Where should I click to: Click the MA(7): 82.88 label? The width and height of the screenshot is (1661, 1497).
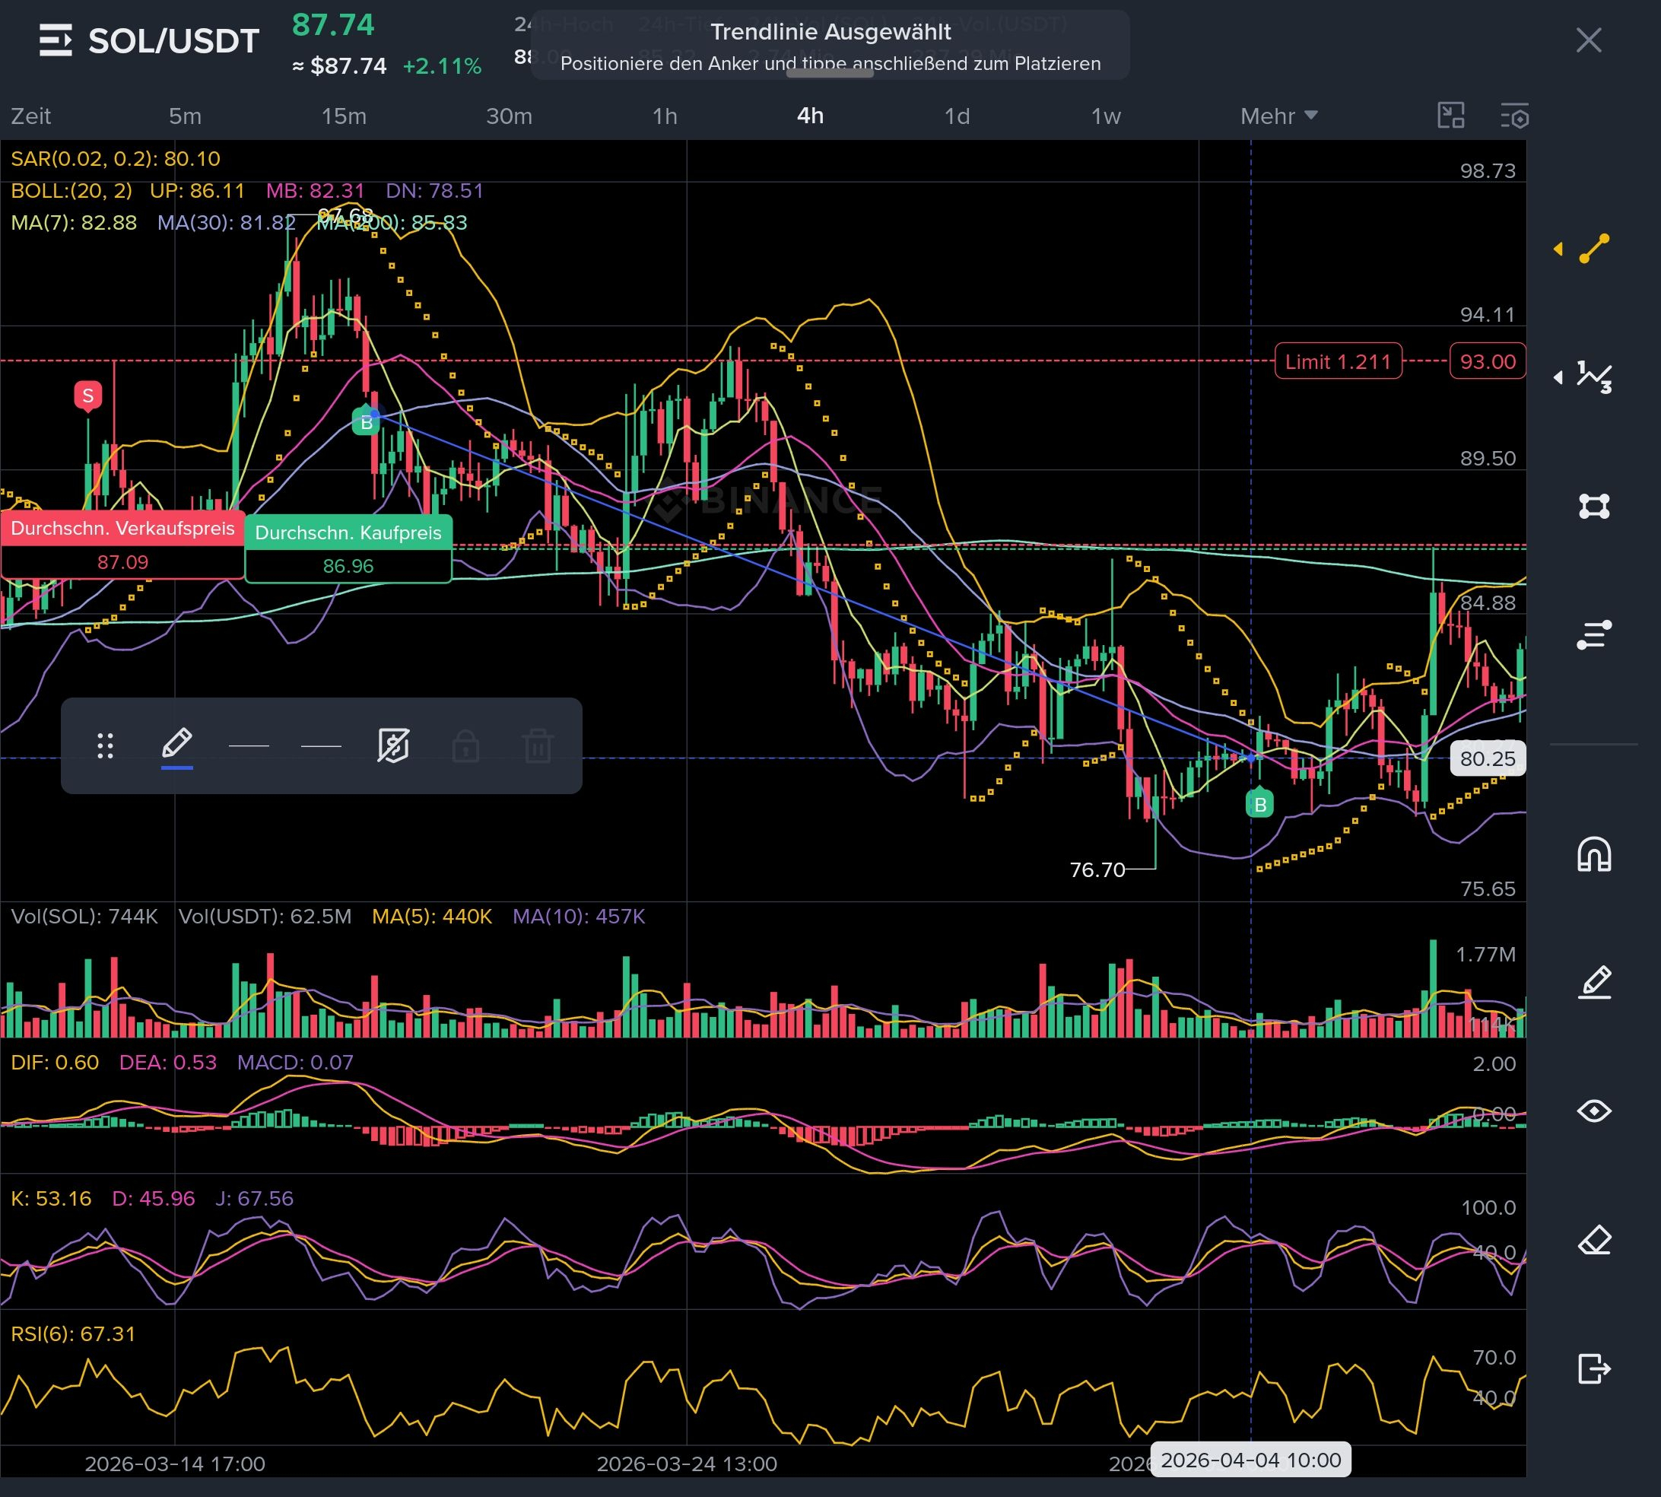pyautogui.click(x=74, y=223)
